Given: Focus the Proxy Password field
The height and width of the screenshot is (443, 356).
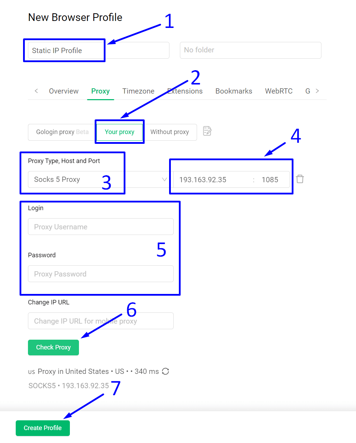Looking at the screenshot, I should [101, 274].
